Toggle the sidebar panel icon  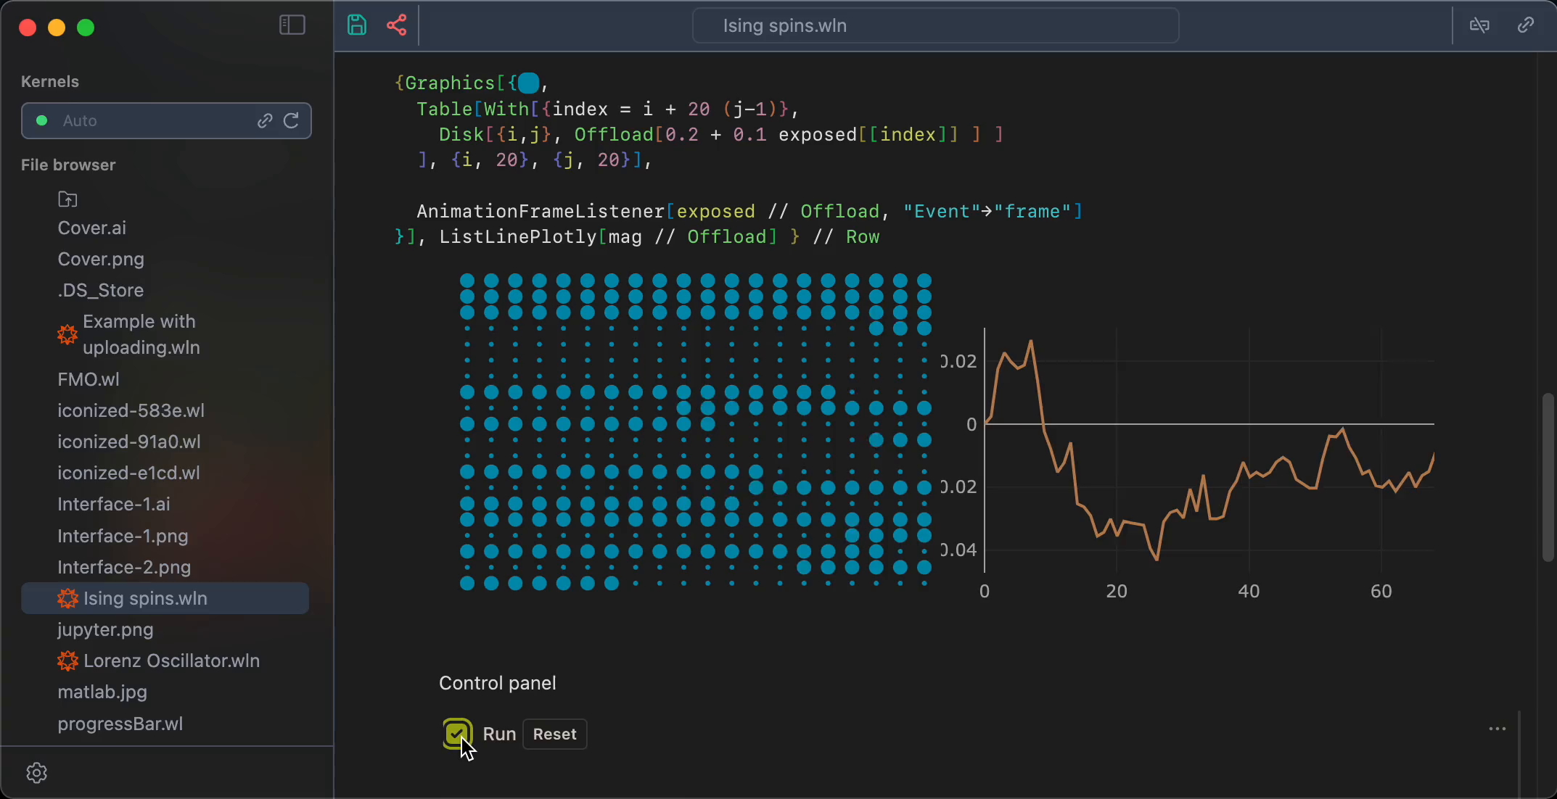pos(292,25)
